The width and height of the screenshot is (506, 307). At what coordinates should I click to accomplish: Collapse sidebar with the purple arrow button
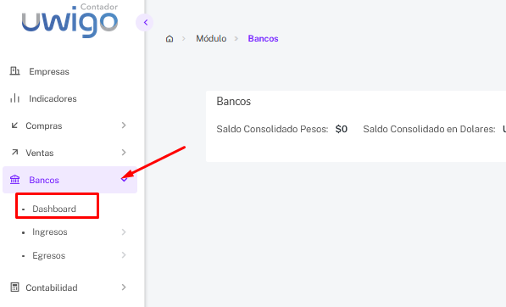pyautogui.click(x=145, y=23)
